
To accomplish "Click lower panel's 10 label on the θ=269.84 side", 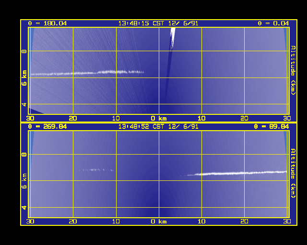I will [x=116, y=222].
